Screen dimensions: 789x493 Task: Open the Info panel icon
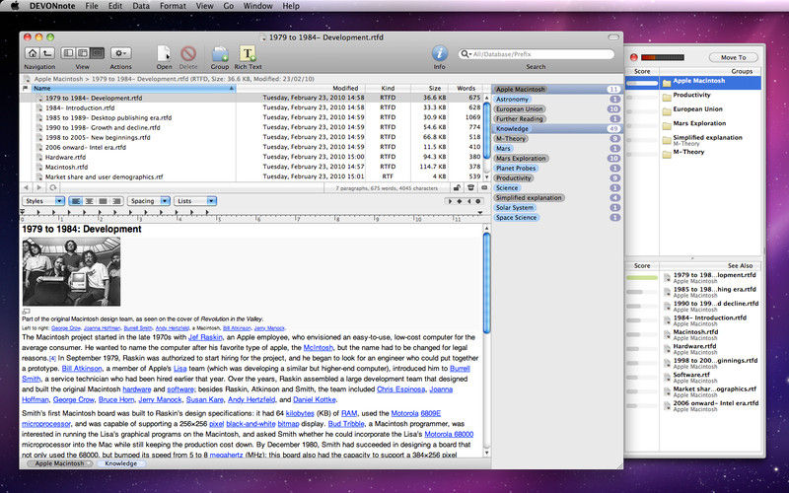coord(439,53)
